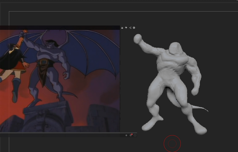Image resolution: width=238 pixels, height=152 pixels.
Task: Click the thumbs down dislike icon
Action: (x=126, y=28)
